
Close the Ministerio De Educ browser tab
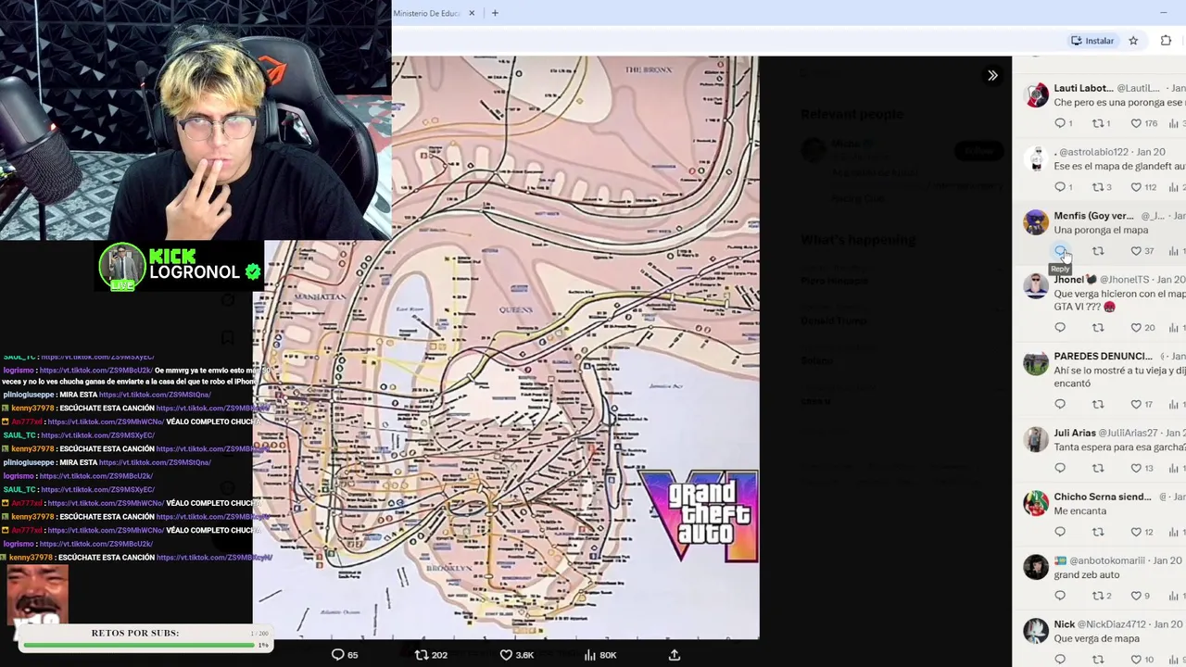(x=472, y=13)
